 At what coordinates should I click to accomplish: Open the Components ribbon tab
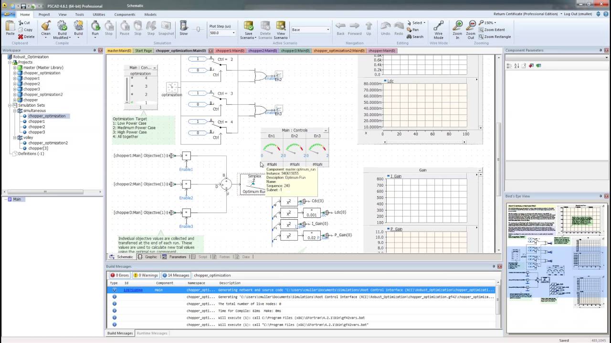pyautogui.click(x=125, y=14)
